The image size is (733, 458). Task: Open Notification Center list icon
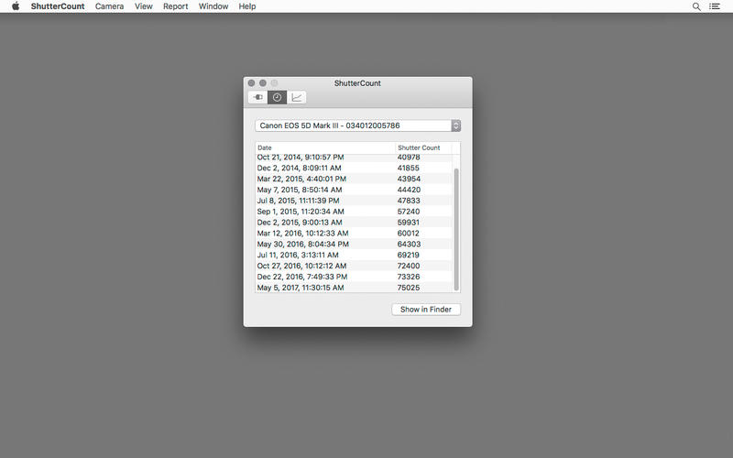pos(717,6)
